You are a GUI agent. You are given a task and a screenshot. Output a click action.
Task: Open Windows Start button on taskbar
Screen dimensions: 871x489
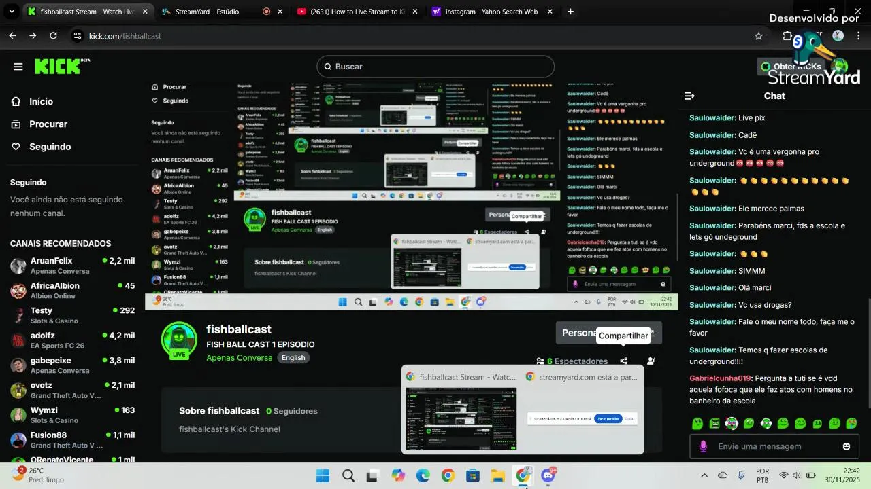pos(323,475)
